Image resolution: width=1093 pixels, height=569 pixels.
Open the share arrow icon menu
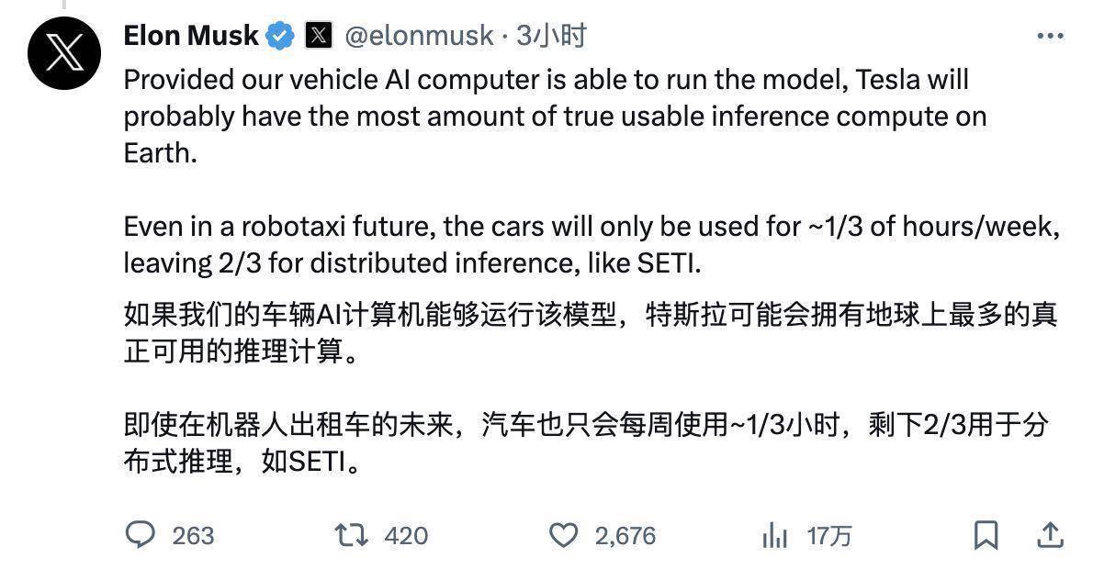(1049, 534)
